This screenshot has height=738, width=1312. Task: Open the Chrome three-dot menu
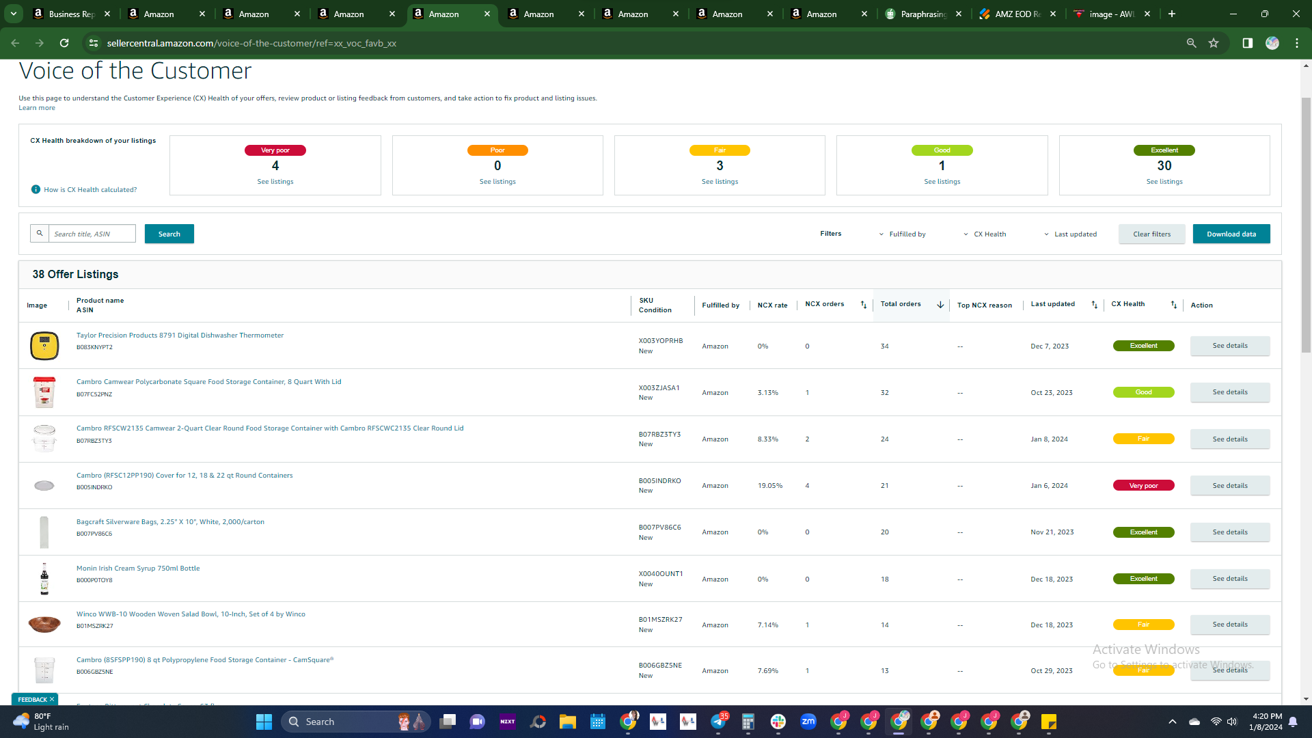pyautogui.click(x=1297, y=43)
